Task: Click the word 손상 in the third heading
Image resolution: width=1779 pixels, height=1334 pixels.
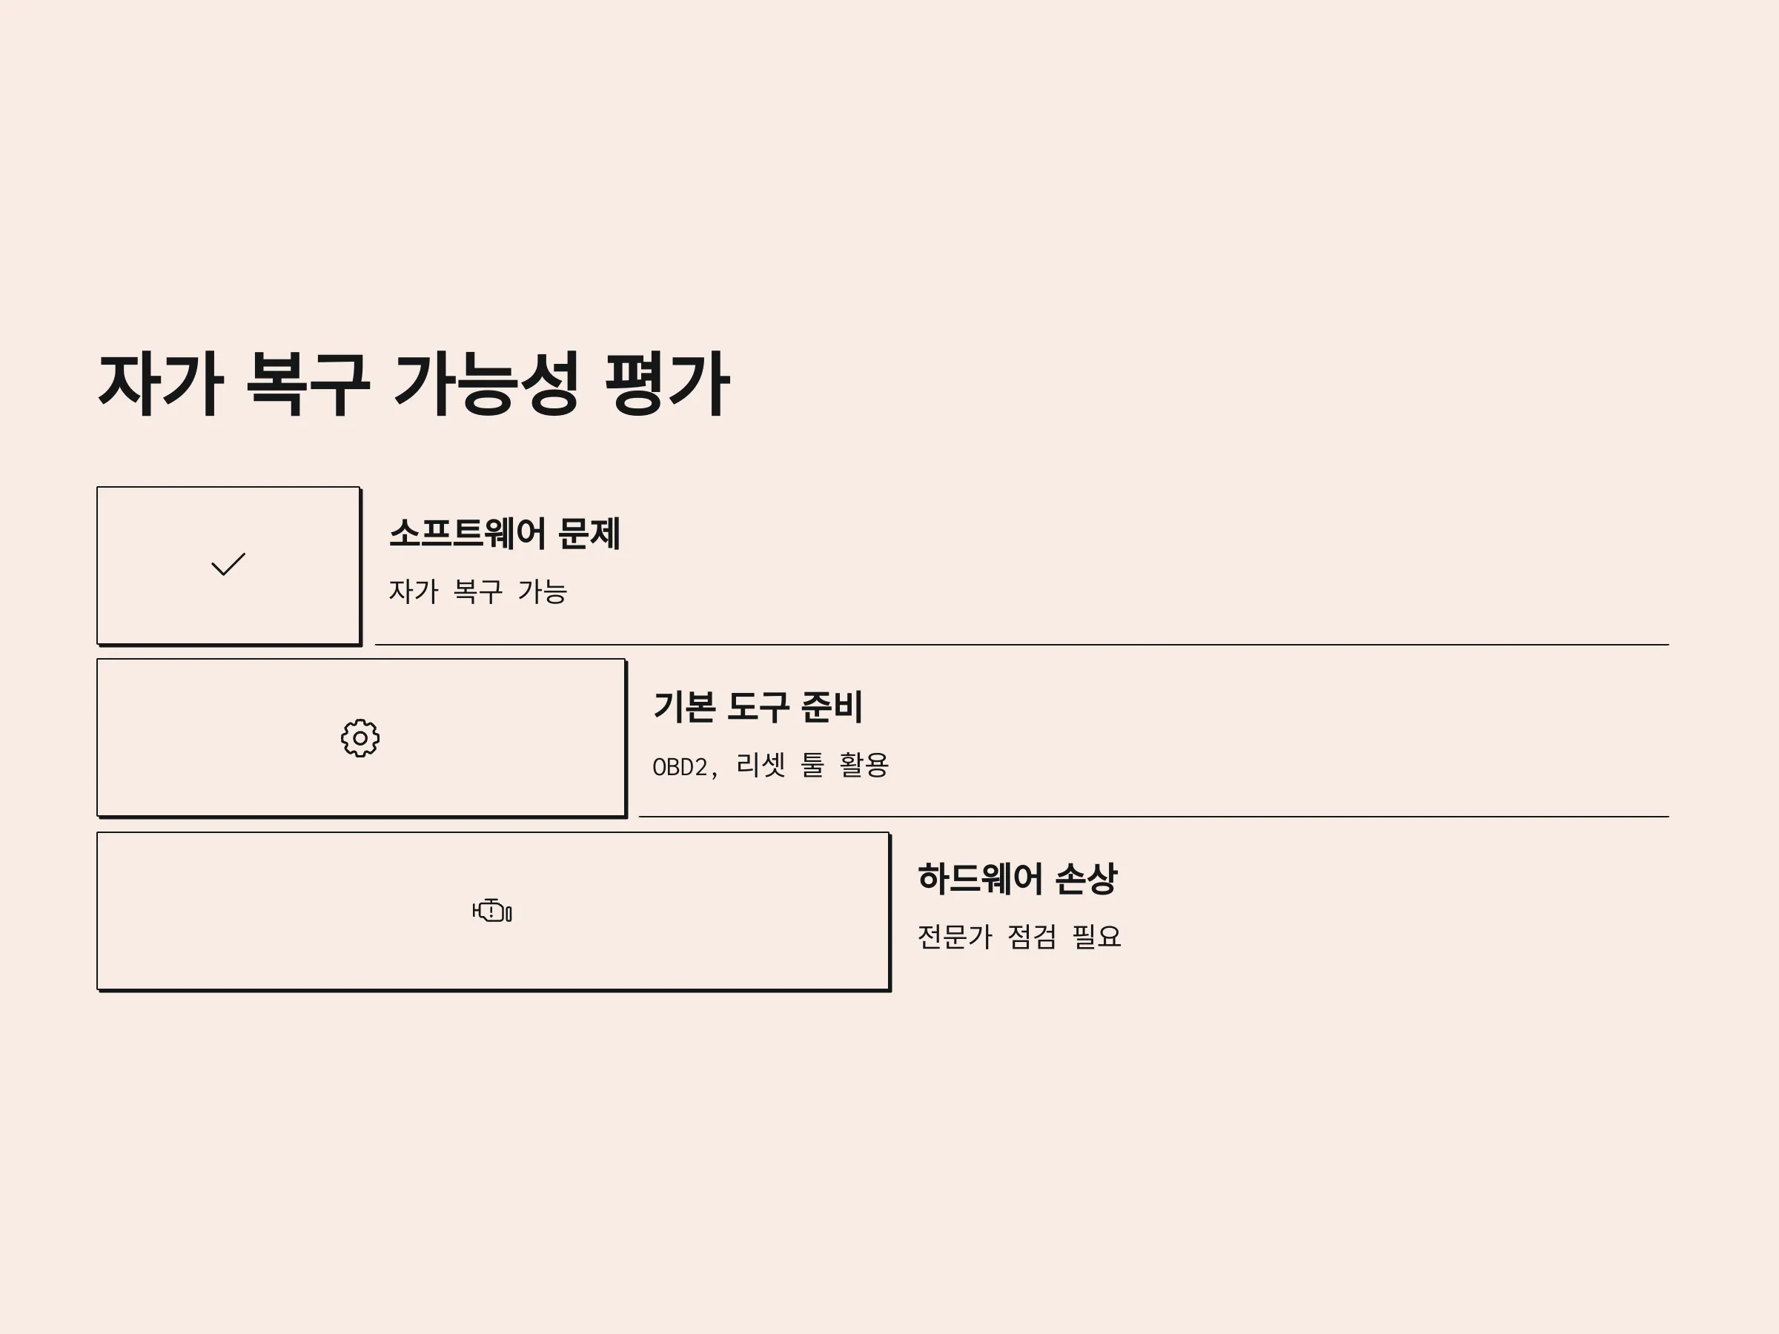Action: click(x=1086, y=878)
